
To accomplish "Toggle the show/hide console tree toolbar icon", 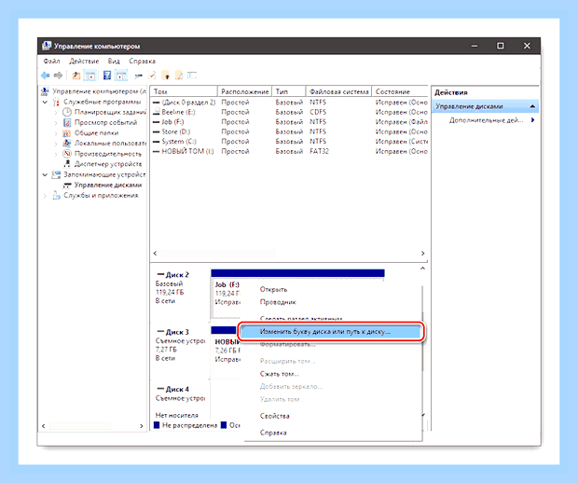I will (89, 76).
